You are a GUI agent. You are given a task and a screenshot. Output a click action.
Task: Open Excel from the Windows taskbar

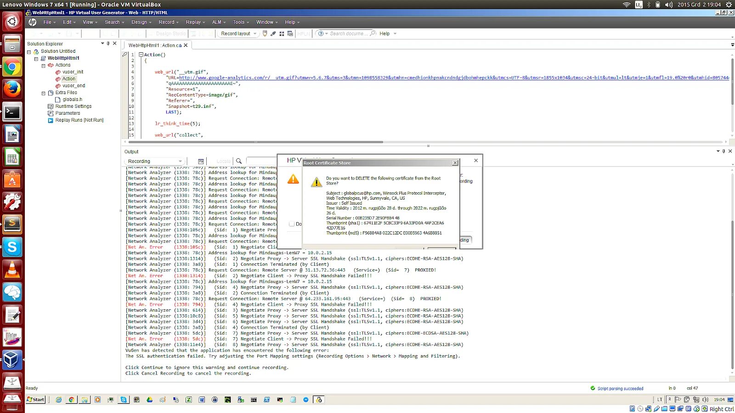point(188,400)
